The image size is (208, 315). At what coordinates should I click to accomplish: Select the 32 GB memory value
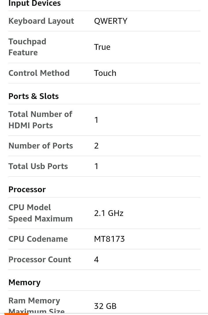pyautogui.click(x=105, y=306)
